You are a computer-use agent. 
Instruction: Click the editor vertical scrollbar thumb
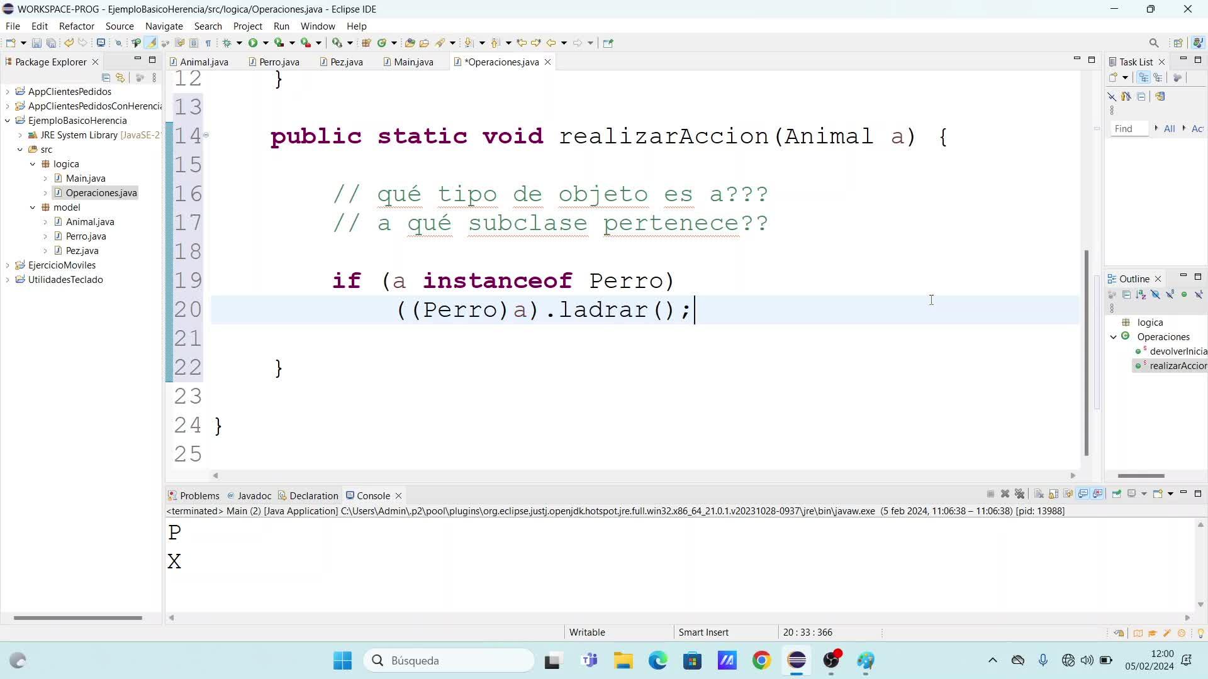[x=1086, y=352]
